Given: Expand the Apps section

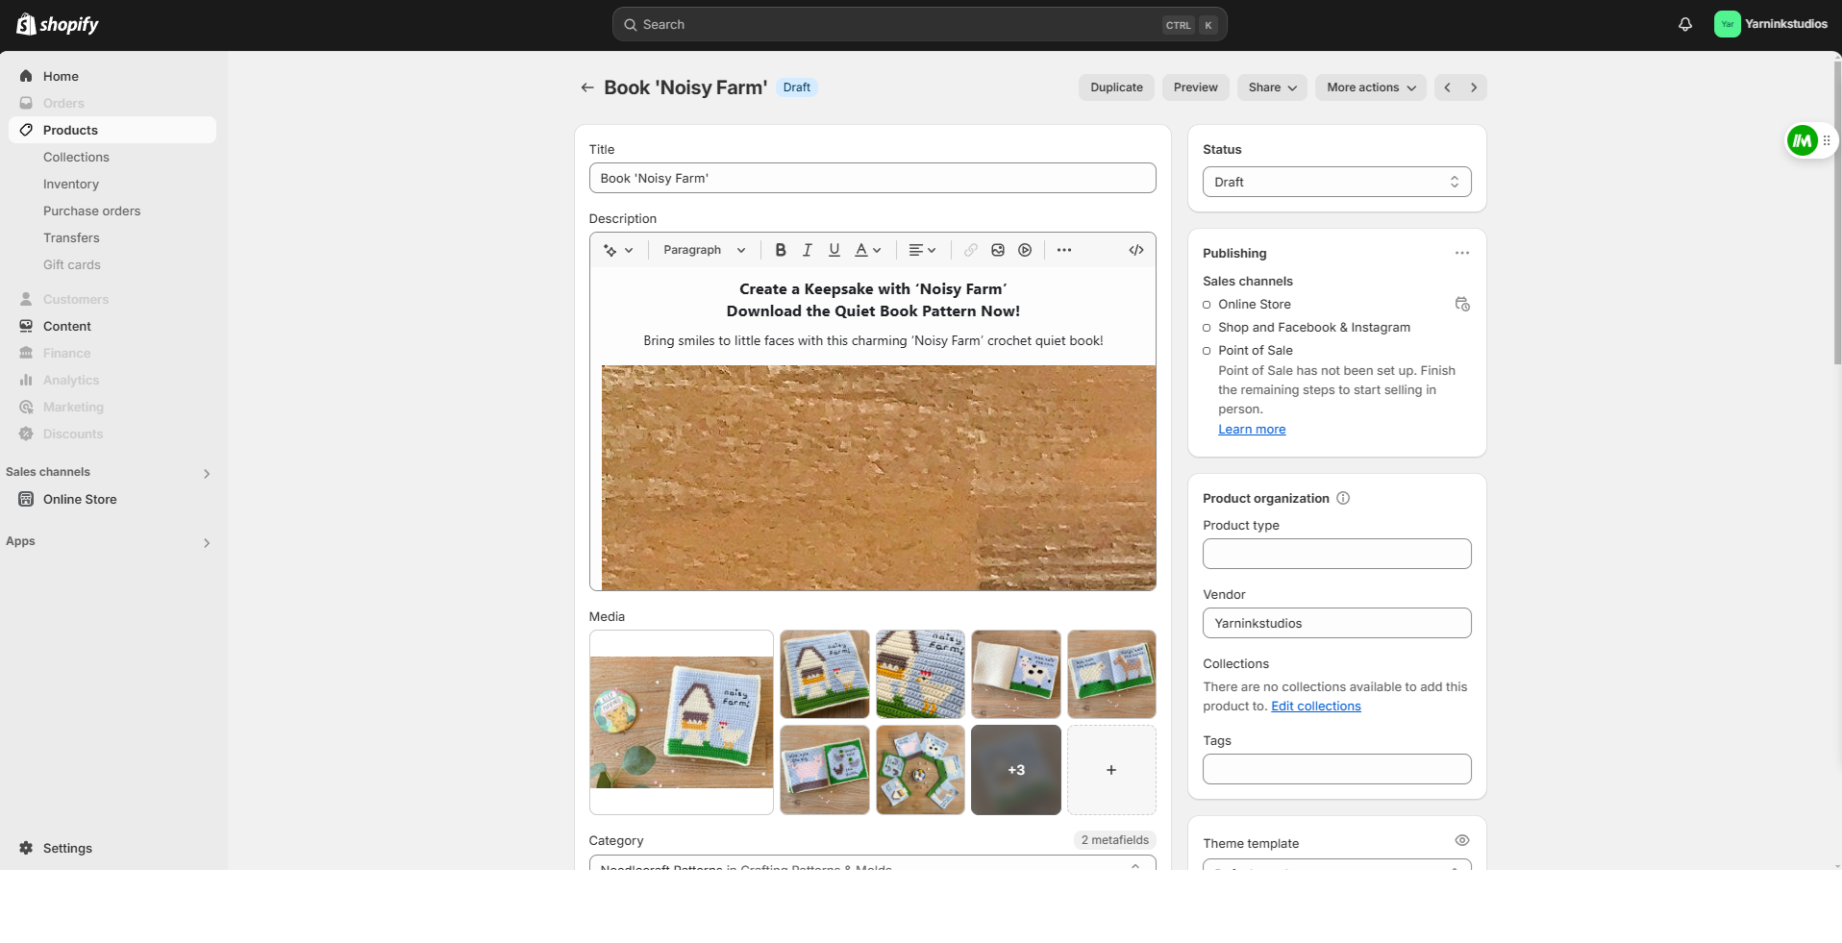Looking at the screenshot, I should (x=207, y=542).
